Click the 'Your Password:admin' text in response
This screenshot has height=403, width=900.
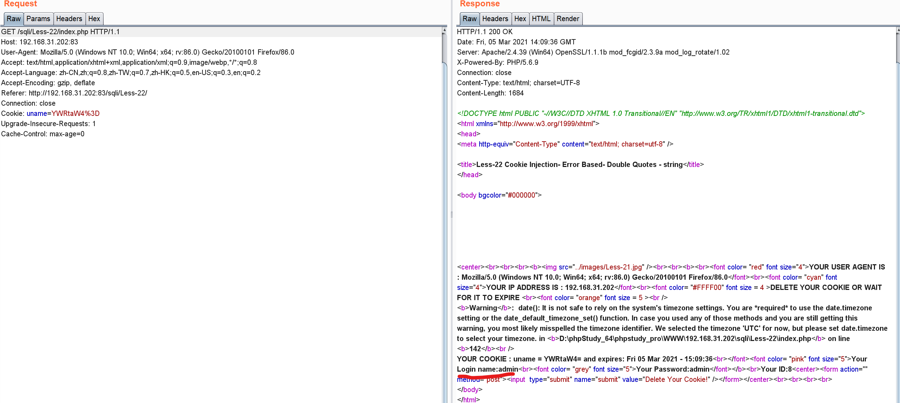pyautogui.click(x=673, y=369)
